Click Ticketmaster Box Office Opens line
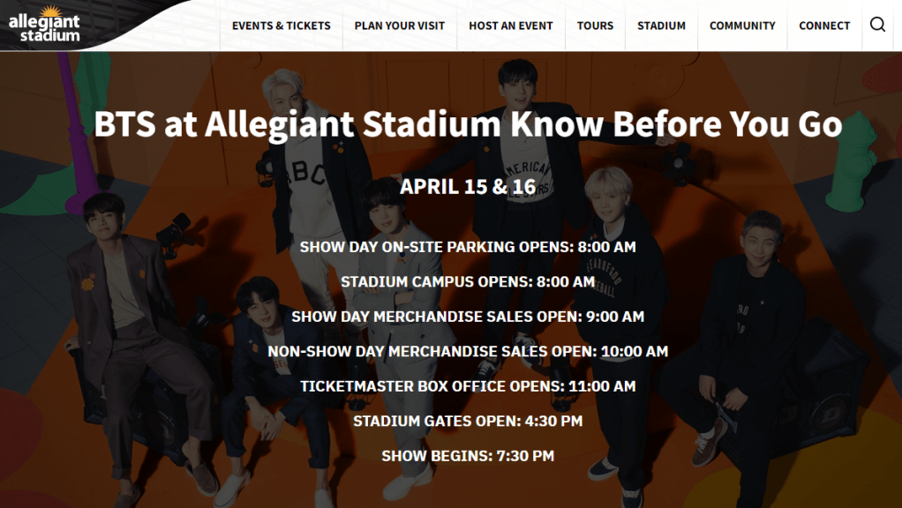902x508 pixels. (x=468, y=386)
